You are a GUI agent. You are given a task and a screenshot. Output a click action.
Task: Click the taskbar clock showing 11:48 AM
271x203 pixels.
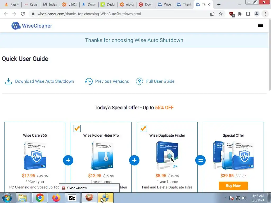257,198
